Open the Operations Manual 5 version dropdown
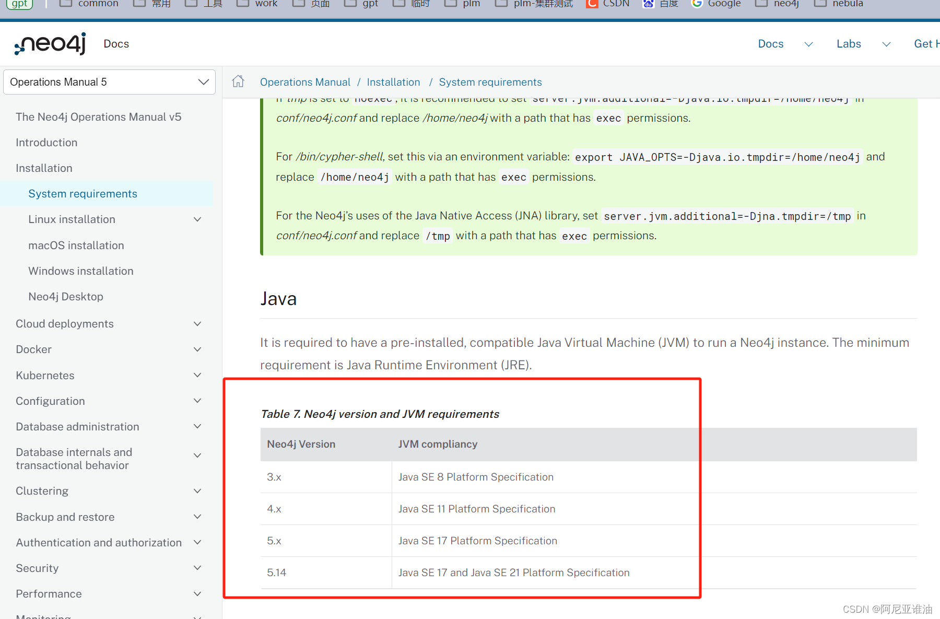940x619 pixels. 109,82
